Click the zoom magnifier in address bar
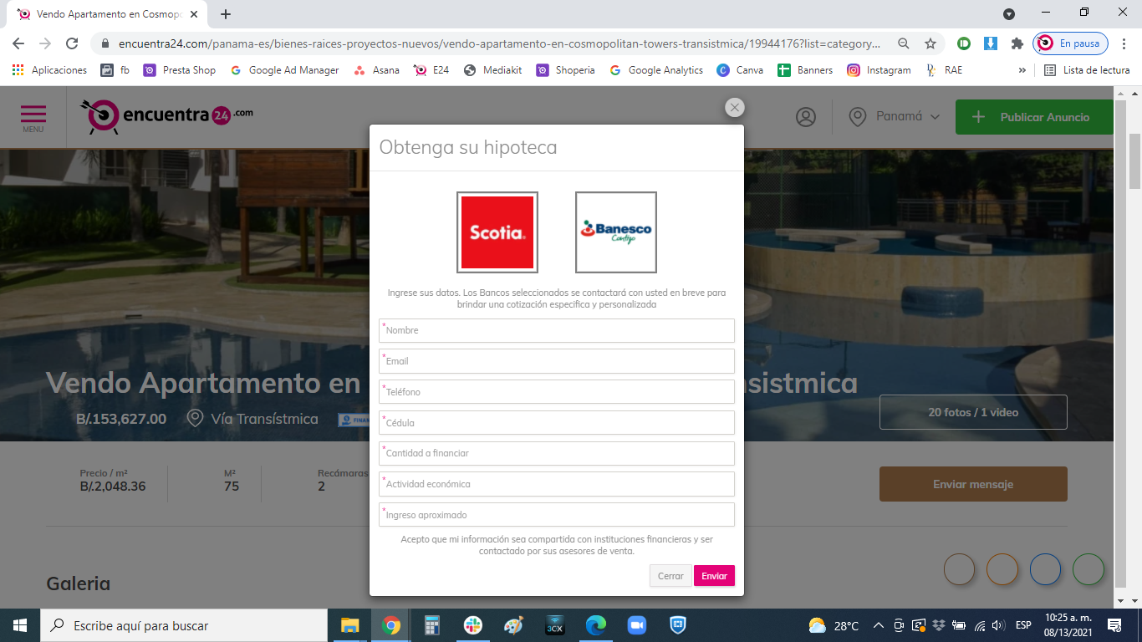 coord(904,43)
